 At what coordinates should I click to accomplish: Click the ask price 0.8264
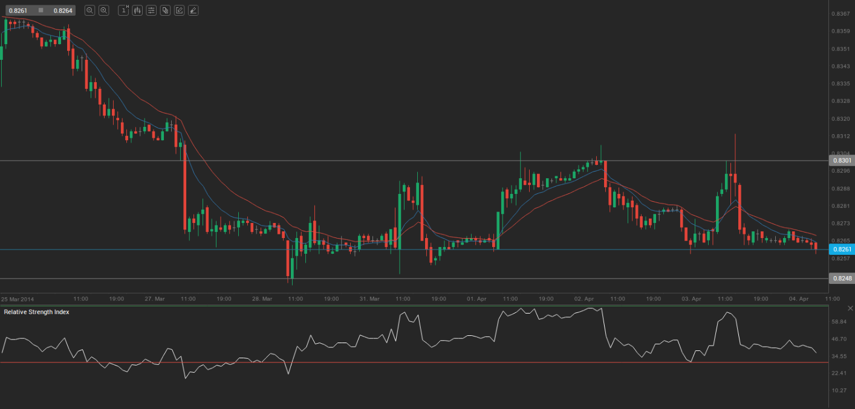pyautogui.click(x=62, y=10)
